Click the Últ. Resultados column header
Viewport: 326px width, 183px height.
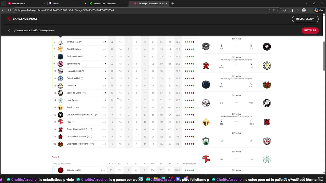189,164
